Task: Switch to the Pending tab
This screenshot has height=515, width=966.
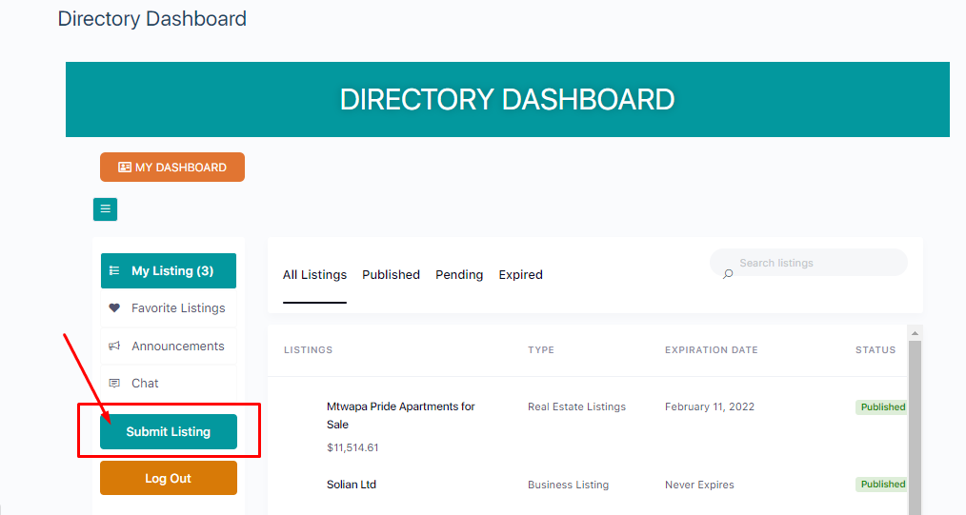Action: coord(459,274)
